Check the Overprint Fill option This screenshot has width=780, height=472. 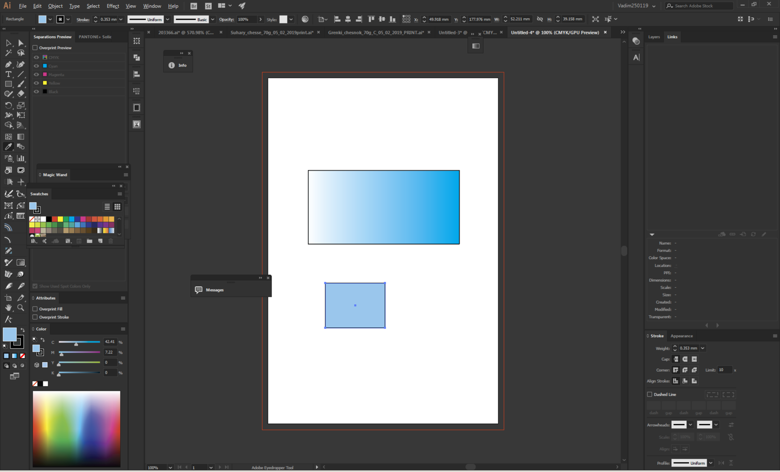tap(35, 309)
